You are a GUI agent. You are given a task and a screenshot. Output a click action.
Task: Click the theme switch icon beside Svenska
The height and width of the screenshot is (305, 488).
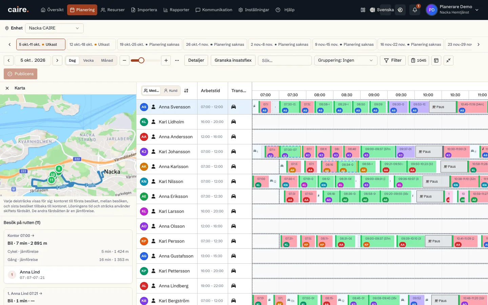[x=400, y=10]
